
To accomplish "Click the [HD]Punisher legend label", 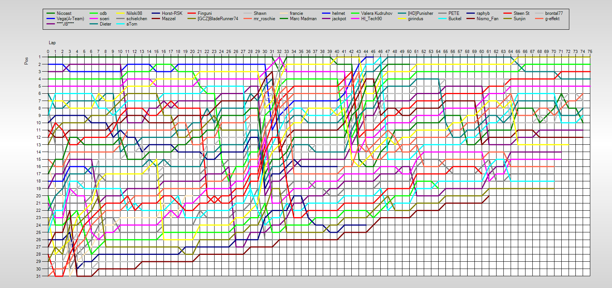I will 420,13.
